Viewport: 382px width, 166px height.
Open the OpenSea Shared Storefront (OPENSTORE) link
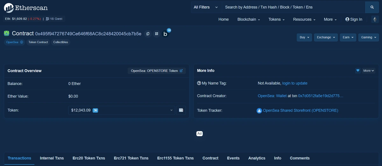301,111
